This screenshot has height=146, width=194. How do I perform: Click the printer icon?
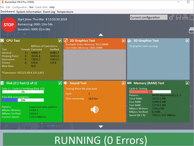[185, 17]
